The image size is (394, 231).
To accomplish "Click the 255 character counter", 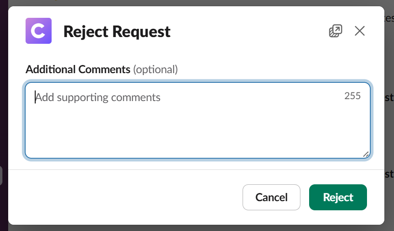I will pos(353,96).
